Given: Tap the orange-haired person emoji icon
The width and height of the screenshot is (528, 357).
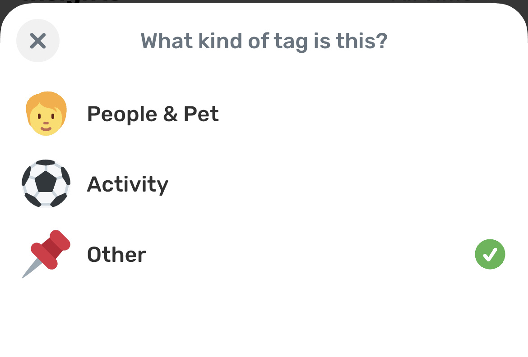Looking at the screenshot, I should 46,114.
